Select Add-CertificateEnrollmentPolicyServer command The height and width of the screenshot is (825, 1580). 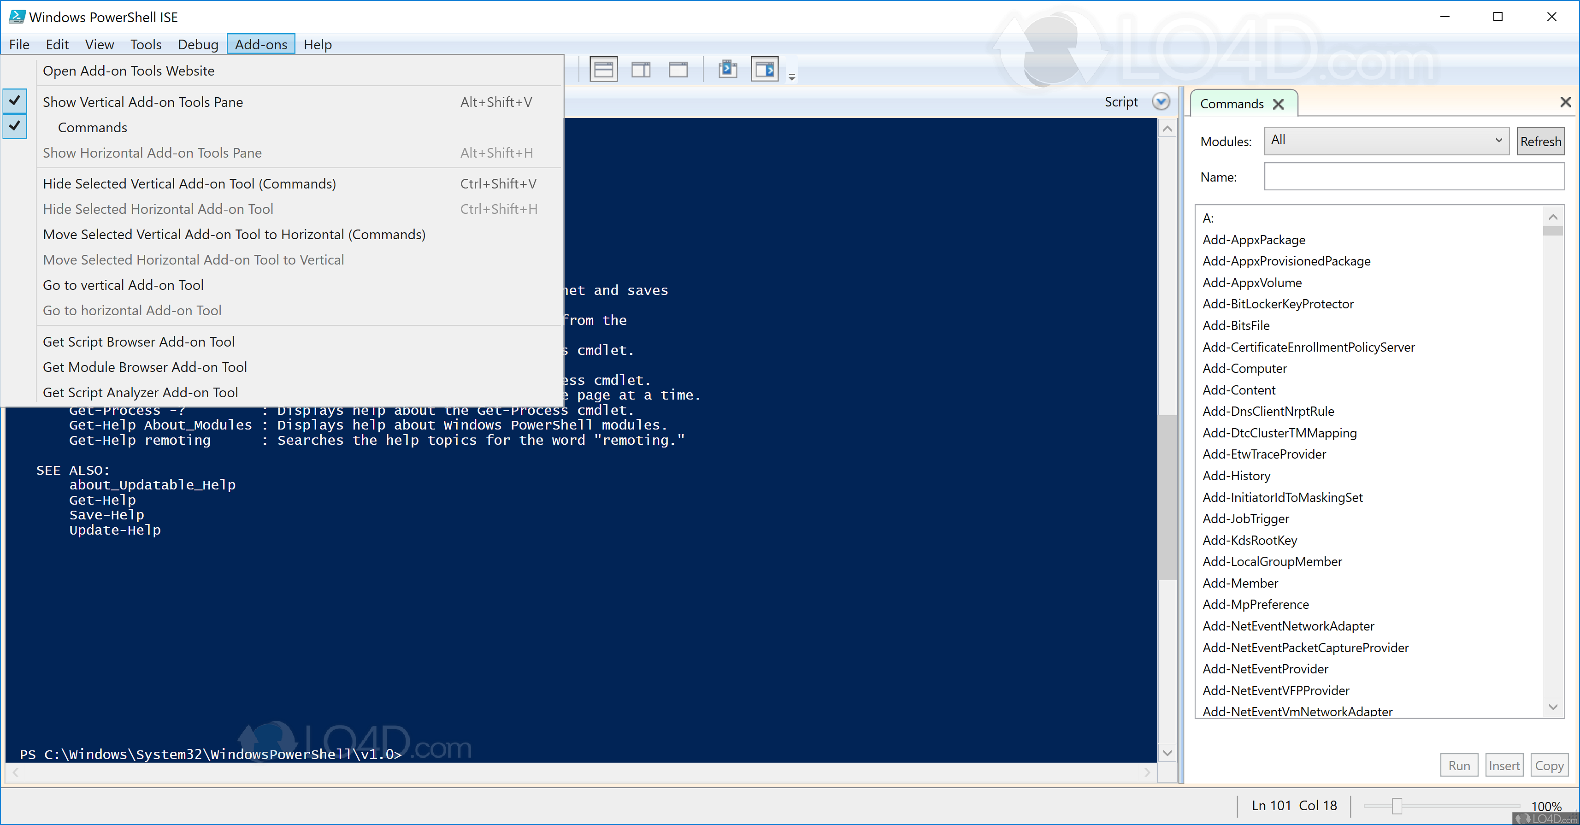(1308, 347)
